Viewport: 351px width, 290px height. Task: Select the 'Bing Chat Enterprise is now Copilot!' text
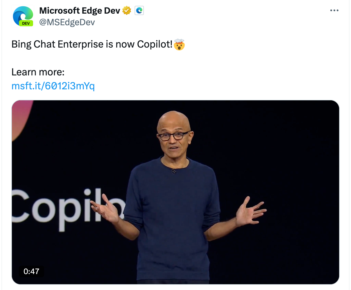click(x=92, y=44)
